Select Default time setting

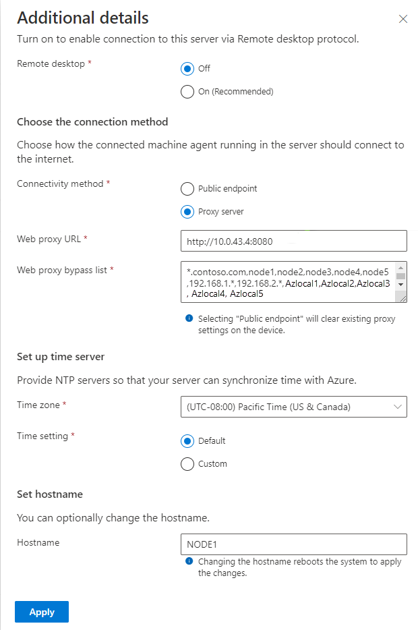(187, 440)
